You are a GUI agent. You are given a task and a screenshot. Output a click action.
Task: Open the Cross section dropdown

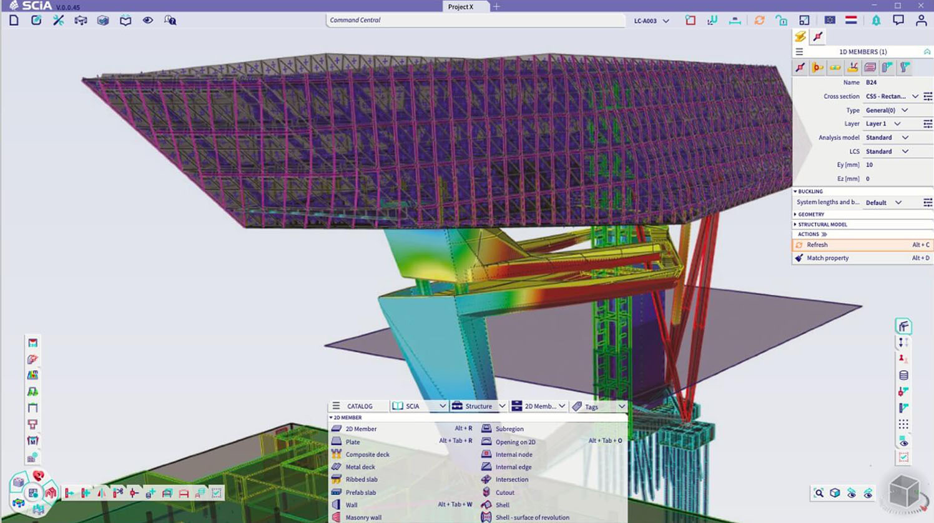(x=915, y=96)
